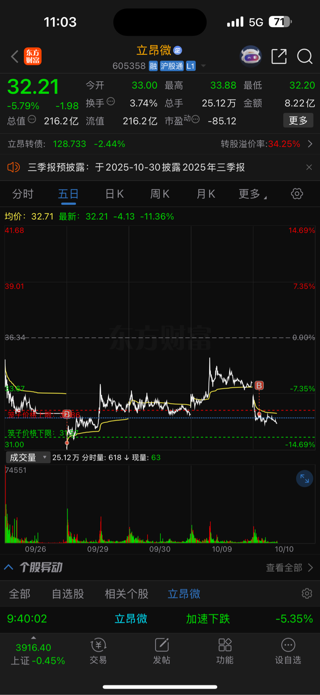Open the robot assistant avatar
320x695 pixels.
(250, 56)
